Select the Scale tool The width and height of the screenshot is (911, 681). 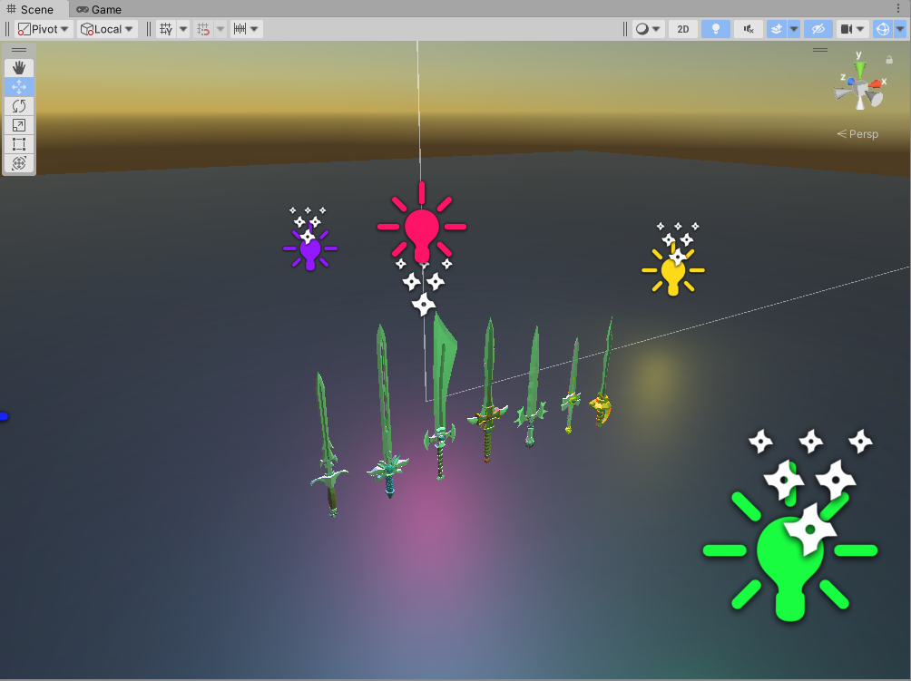pos(19,125)
